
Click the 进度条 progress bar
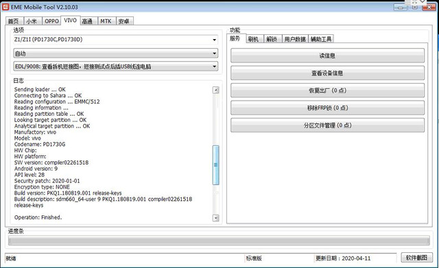point(219,241)
